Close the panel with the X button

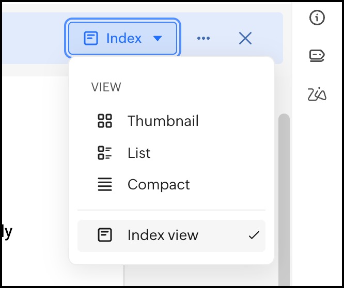[245, 38]
